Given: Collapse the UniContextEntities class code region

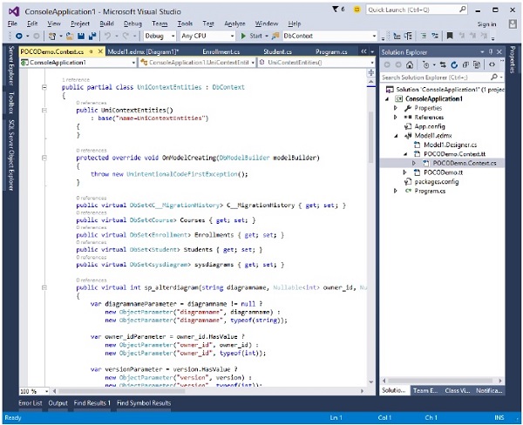Looking at the screenshot, I should 43,88.
